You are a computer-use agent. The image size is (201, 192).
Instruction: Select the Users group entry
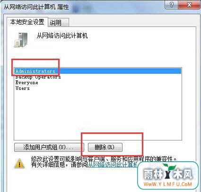click(x=22, y=88)
